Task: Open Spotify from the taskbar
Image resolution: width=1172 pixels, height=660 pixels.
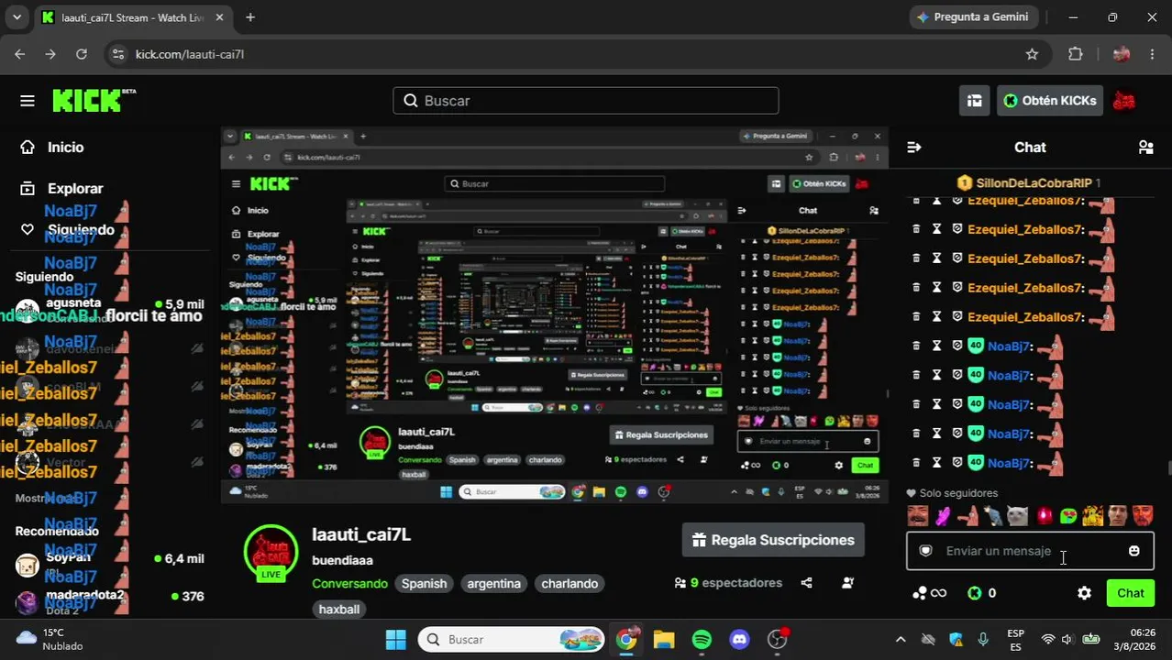Action: (702, 640)
